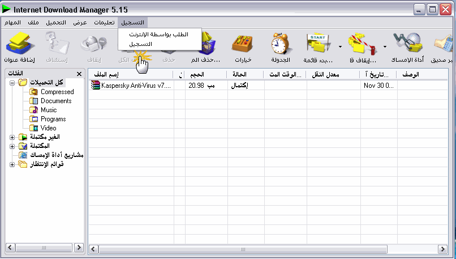456x259 pixels.
Task: Click the IDM green arrow title bar icon
Action: click(6, 9)
